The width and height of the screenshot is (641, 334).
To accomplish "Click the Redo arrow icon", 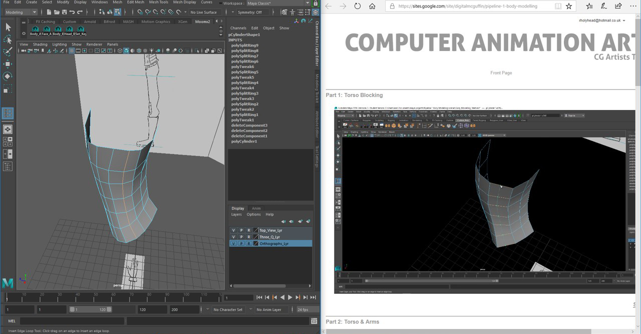I will [x=80, y=12].
